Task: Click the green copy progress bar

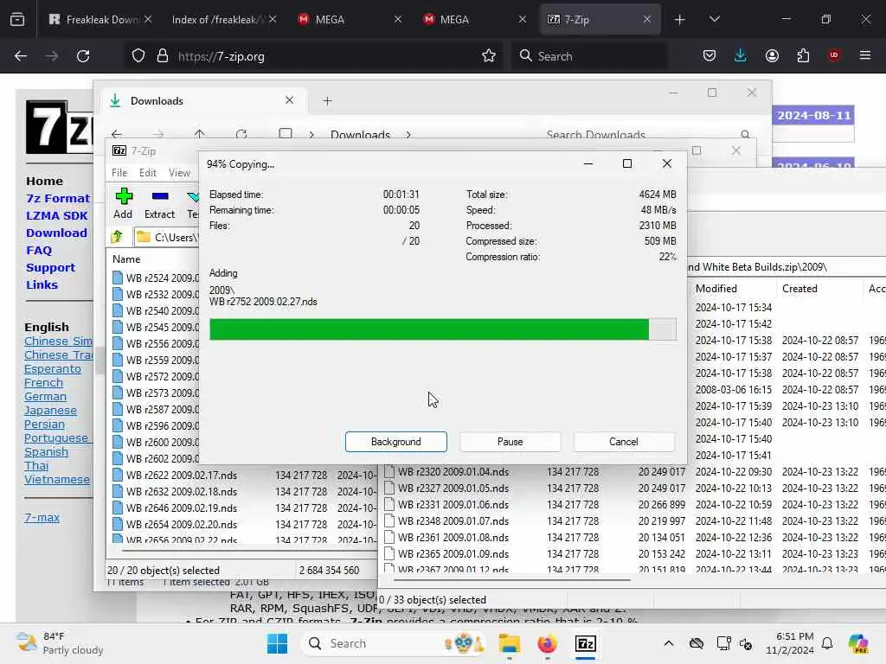Action: pos(442,329)
